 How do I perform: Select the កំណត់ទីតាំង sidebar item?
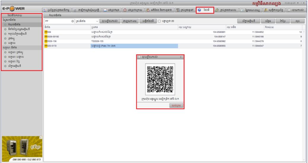coord(22,25)
